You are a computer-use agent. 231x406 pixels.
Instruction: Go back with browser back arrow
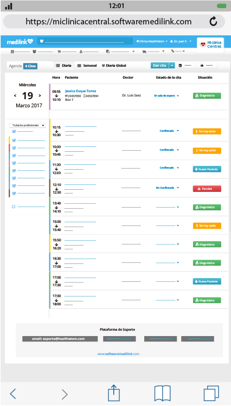[x=13, y=394]
